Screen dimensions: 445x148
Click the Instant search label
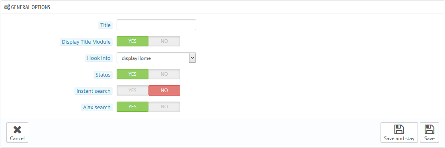point(94,91)
